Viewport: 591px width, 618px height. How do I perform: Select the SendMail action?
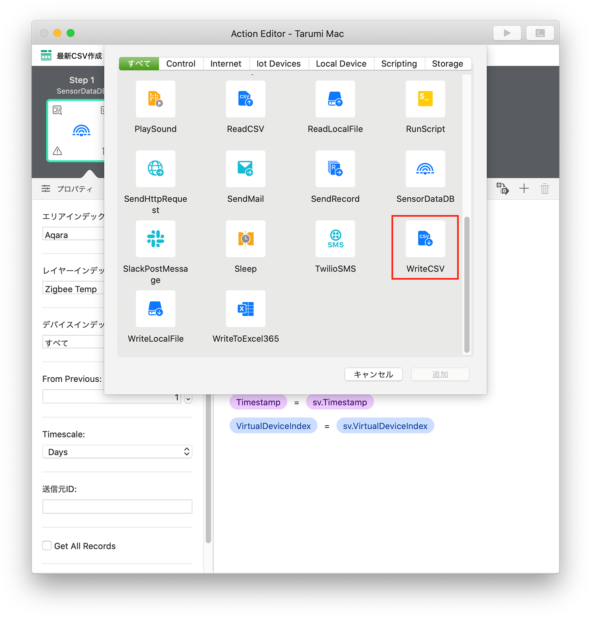coord(245,169)
